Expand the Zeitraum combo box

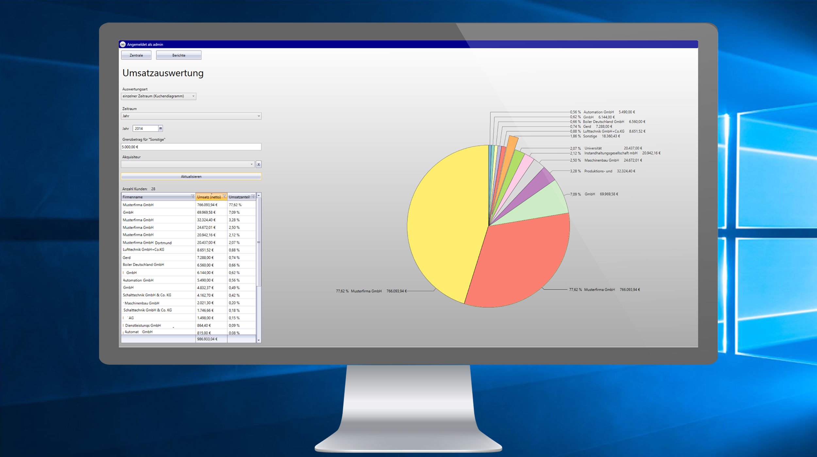[x=191, y=116]
